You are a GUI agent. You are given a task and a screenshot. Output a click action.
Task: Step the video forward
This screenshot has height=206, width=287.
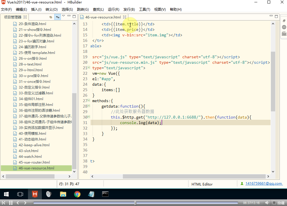click(25, 203)
